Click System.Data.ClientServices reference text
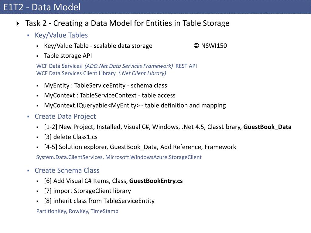Viewport: 311px width, 233px height. pos(70,157)
